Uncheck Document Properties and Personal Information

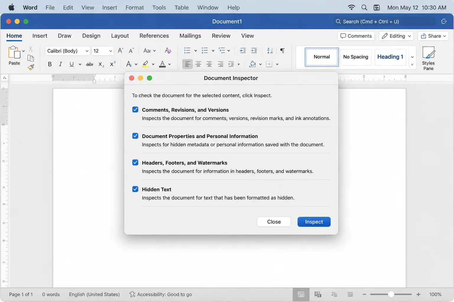pyautogui.click(x=135, y=136)
